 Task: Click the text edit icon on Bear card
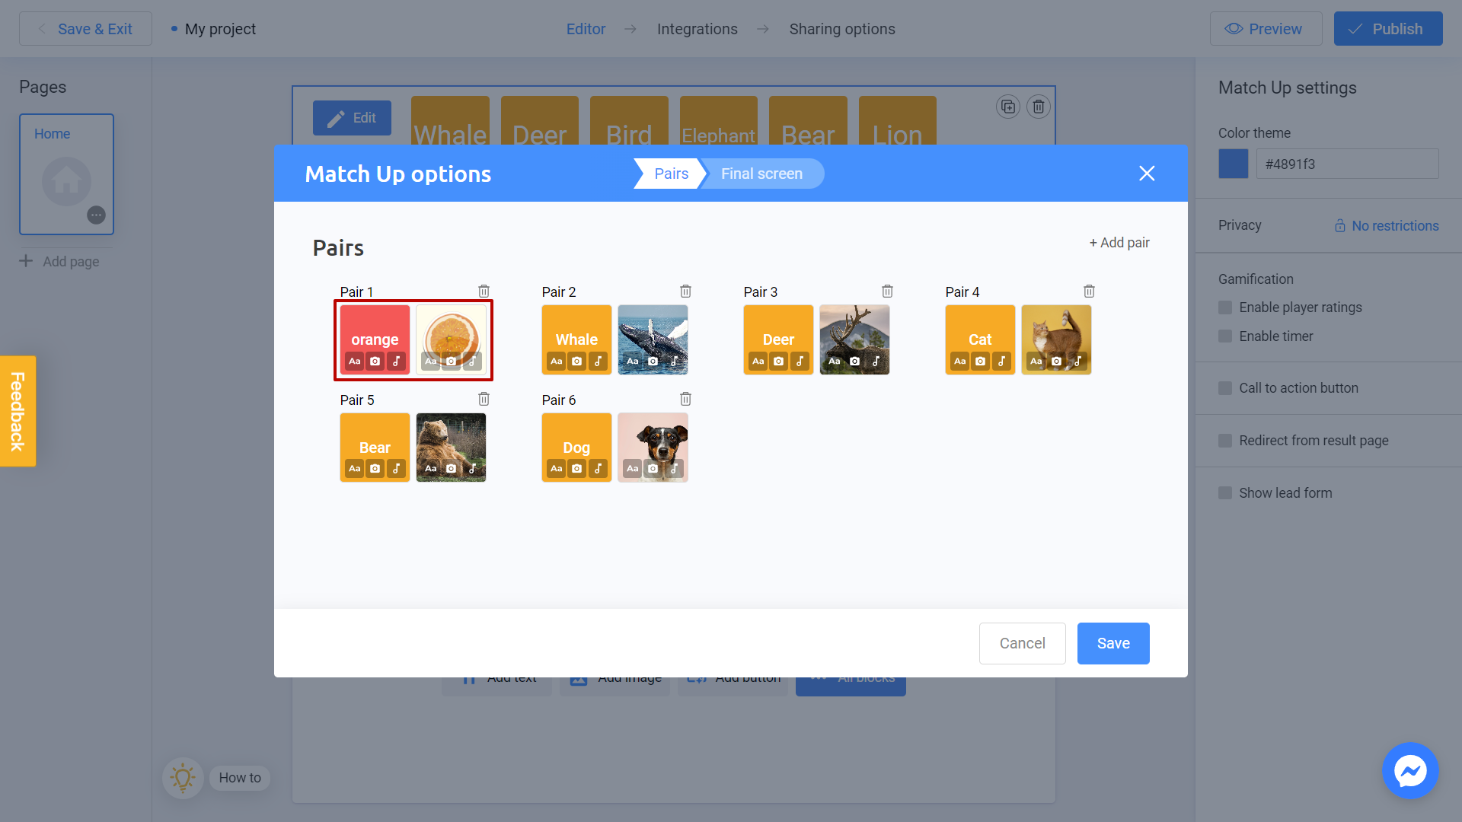(x=354, y=469)
